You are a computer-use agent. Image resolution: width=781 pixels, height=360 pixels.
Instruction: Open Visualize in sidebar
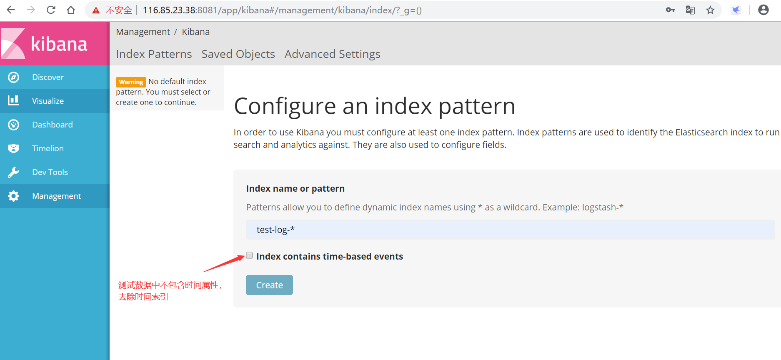55,101
